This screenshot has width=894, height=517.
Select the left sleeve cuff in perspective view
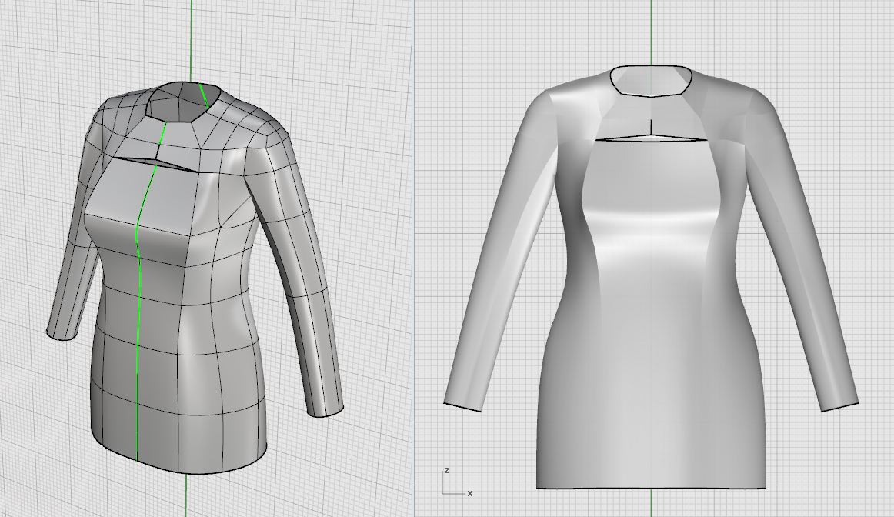tap(63, 336)
